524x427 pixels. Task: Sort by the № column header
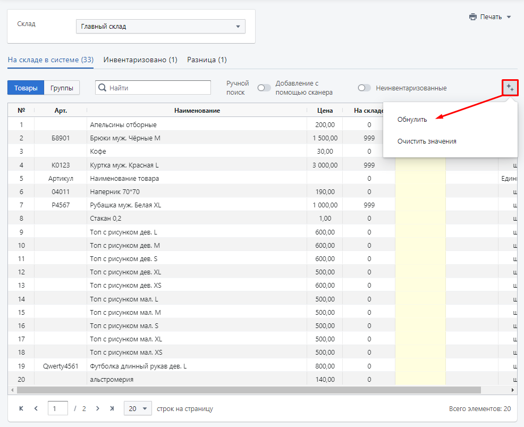coord(21,111)
